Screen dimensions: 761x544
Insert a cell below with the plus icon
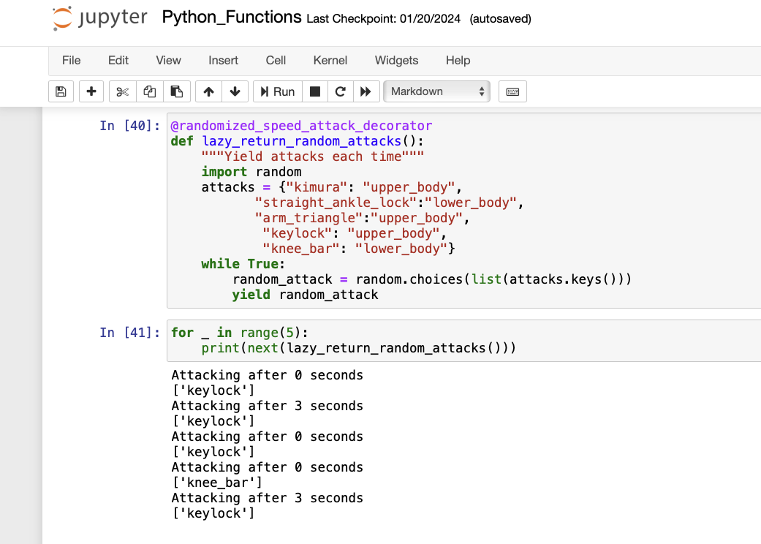point(91,91)
